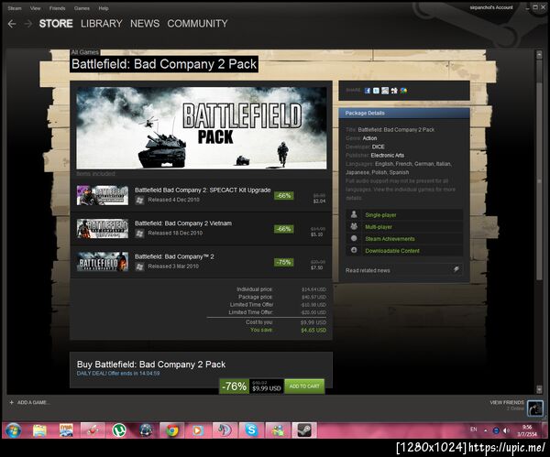Click the EN language indicator in the tray
This screenshot has height=457, width=550.
click(x=474, y=430)
